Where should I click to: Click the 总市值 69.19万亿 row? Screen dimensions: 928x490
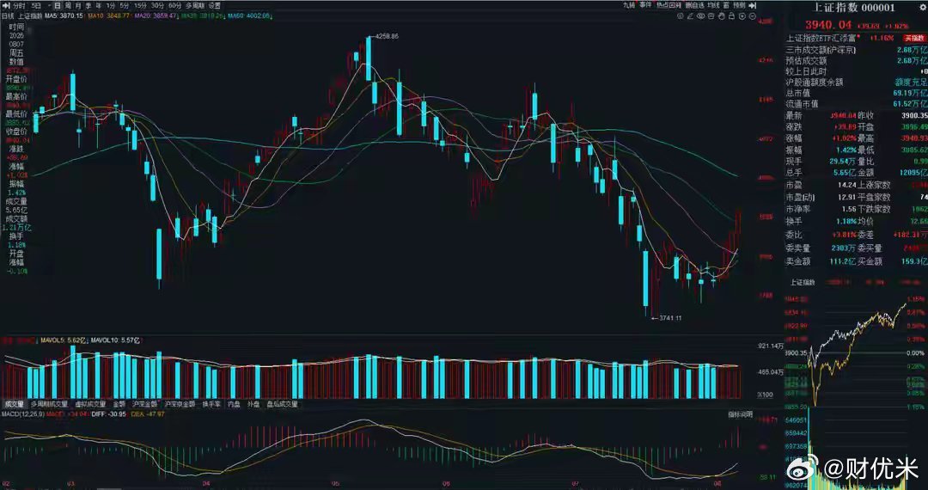point(857,93)
